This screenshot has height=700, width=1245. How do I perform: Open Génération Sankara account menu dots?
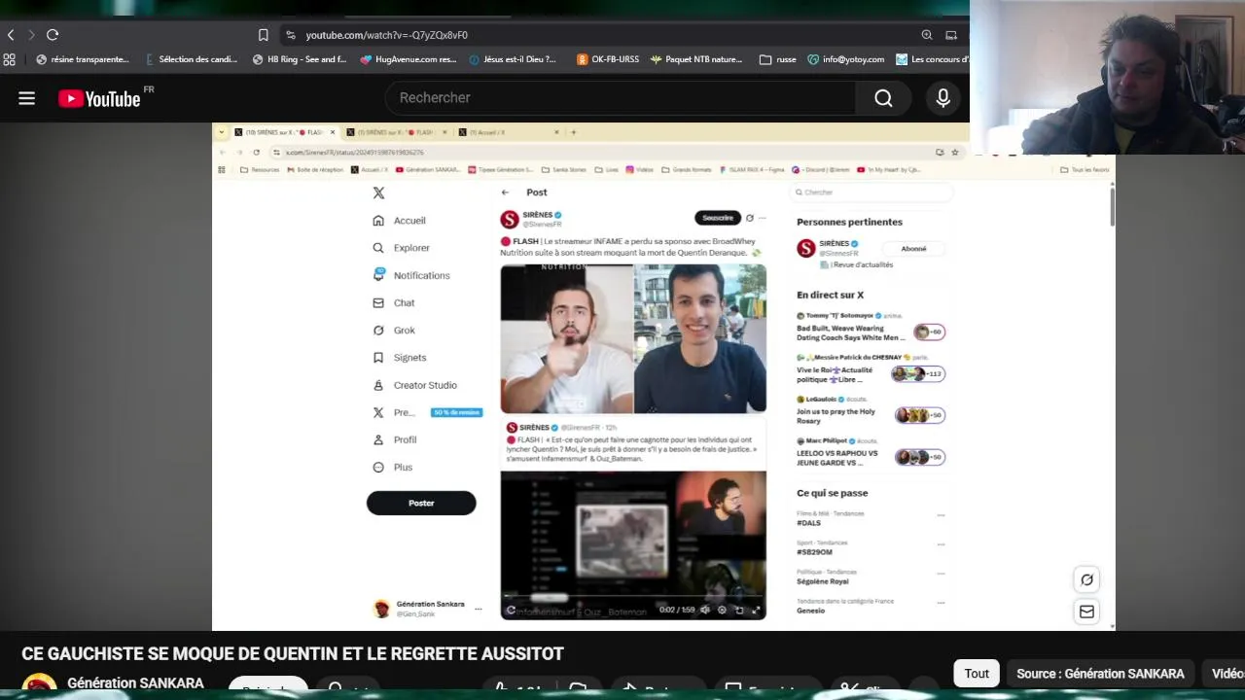click(478, 609)
